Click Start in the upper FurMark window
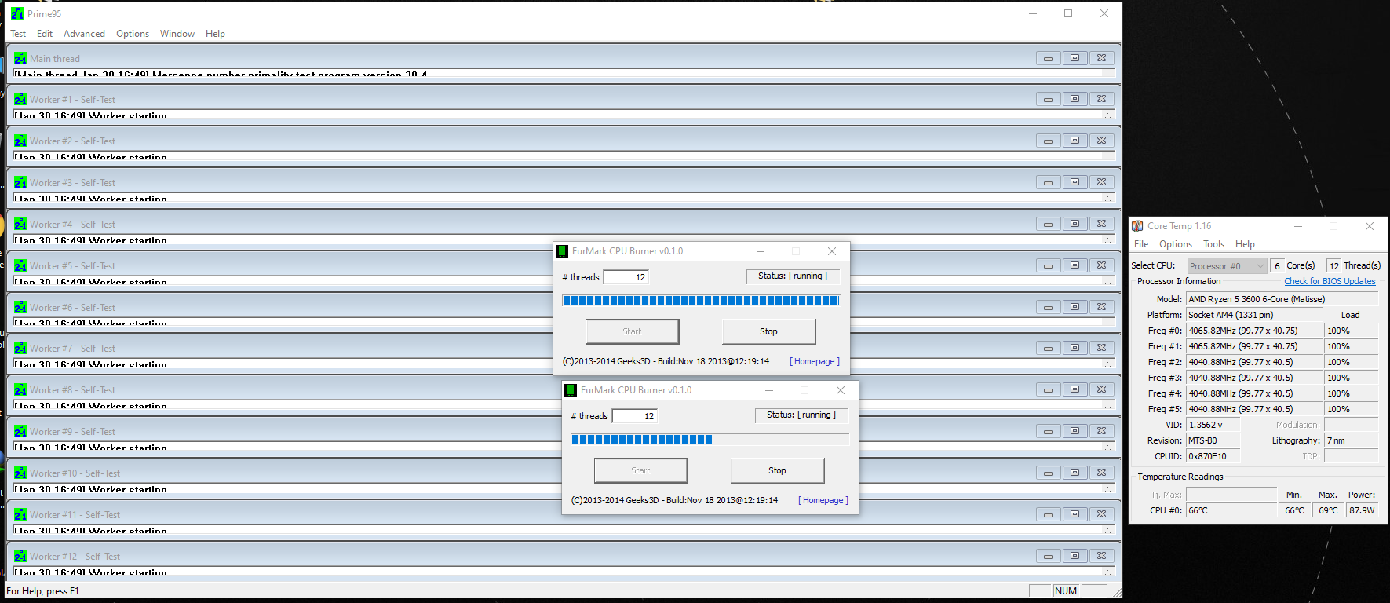Screen dimensions: 1390x603 632,331
